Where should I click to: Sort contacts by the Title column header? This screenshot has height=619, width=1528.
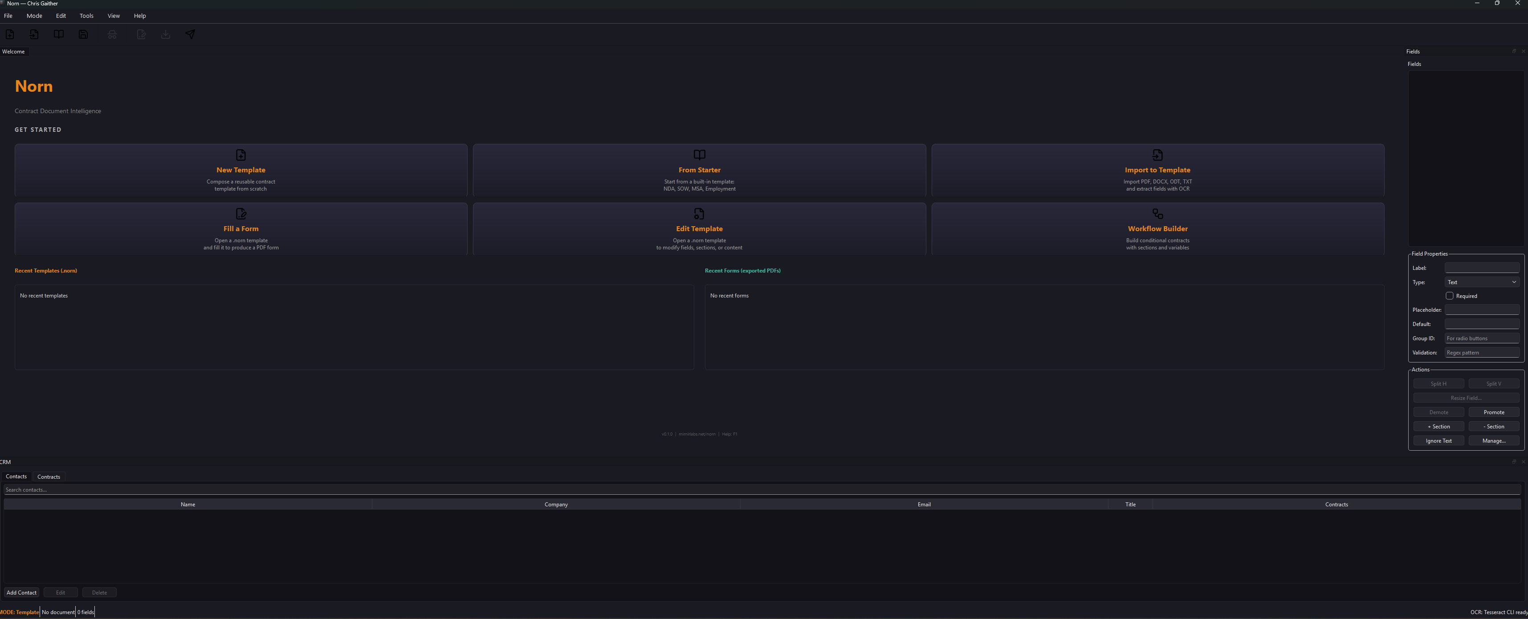[1131, 505]
